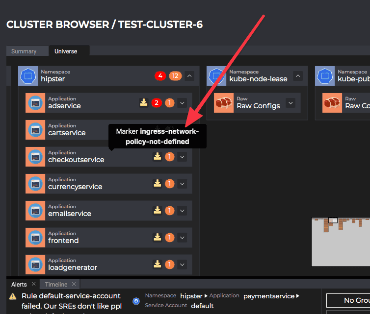Open the Timeline tab
This screenshot has width=370, height=314.
coord(56,284)
